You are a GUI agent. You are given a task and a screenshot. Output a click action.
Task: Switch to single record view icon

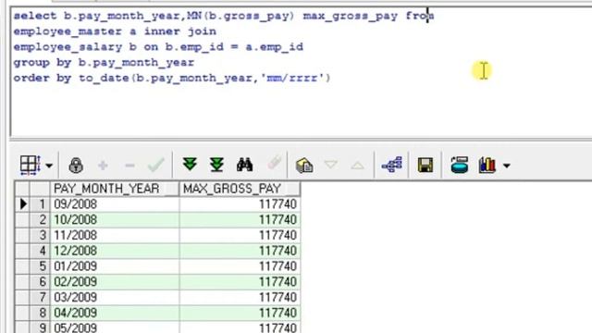[304, 166]
